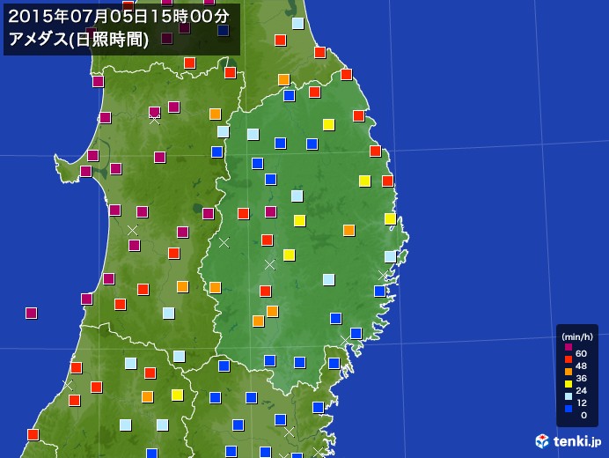Select the yellow 24 legend swatch
This screenshot has width=609, height=458.
(569, 384)
